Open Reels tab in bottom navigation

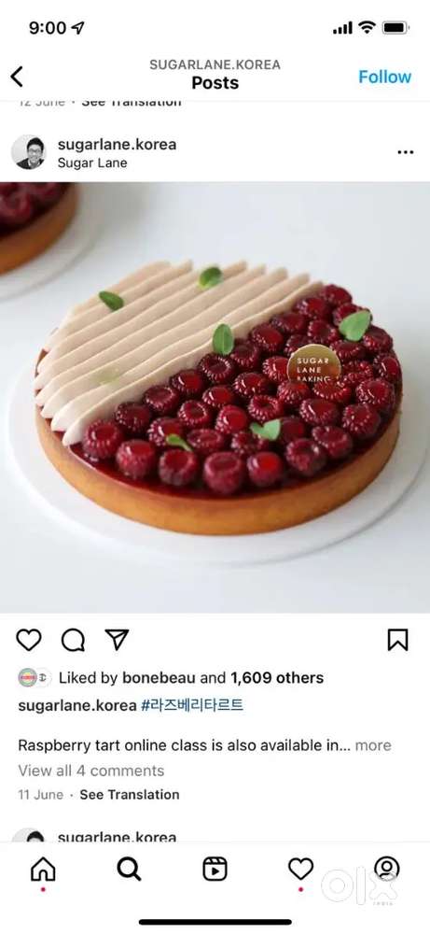click(x=215, y=870)
